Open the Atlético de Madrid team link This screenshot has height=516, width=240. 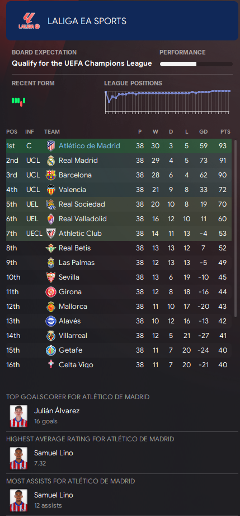point(89,146)
